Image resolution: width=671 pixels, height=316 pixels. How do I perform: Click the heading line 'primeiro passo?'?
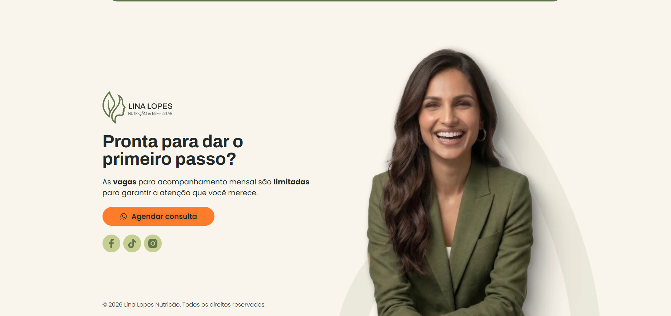pyautogui.click(x=169, y=159)
